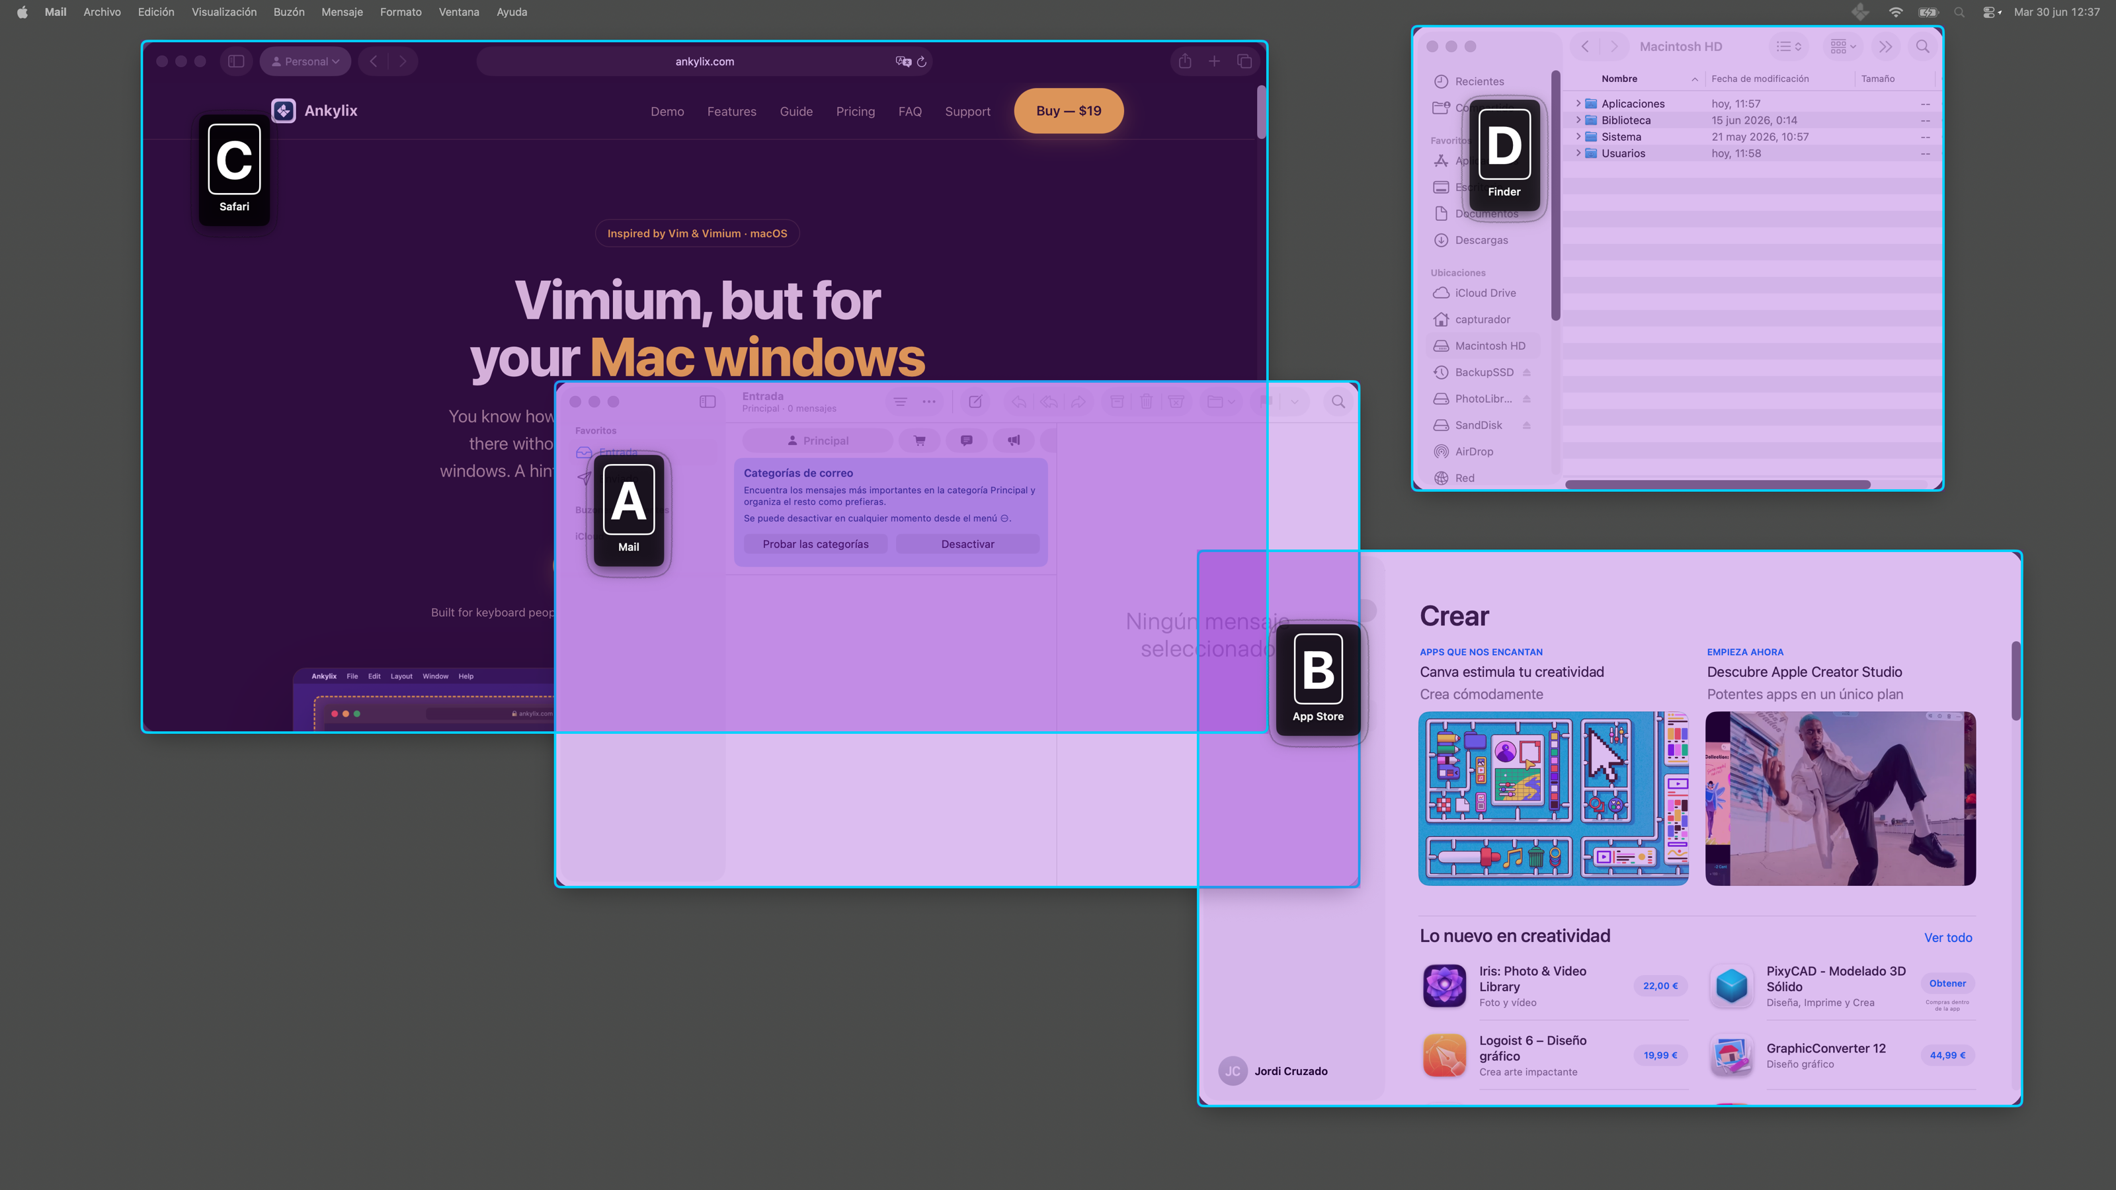
Task: Open the Mail flag color dropdown arrow
Action: click(x=1295, y=401)
